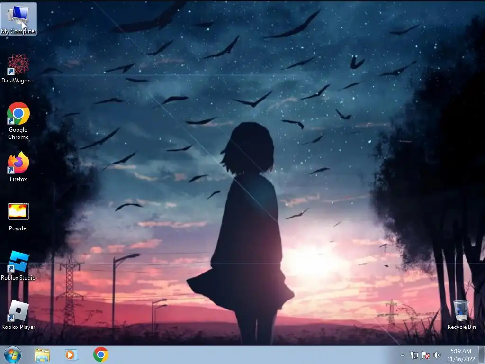Open the Action Center flag icon
This screenshot has width=485, height=364.
pos(426,355)
